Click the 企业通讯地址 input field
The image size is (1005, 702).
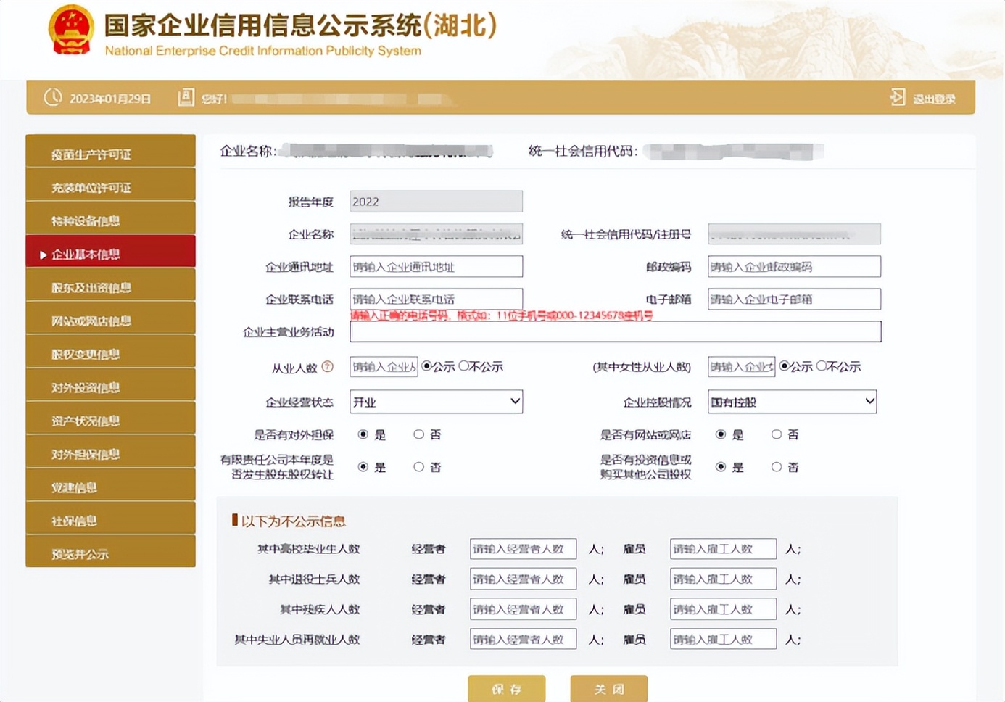tap(435, 266)
